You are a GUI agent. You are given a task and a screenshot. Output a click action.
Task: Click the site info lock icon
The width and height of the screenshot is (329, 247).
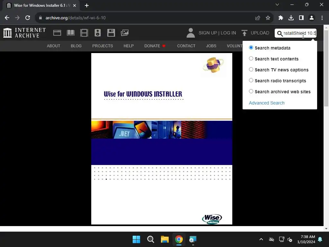[x=40, y=18]
